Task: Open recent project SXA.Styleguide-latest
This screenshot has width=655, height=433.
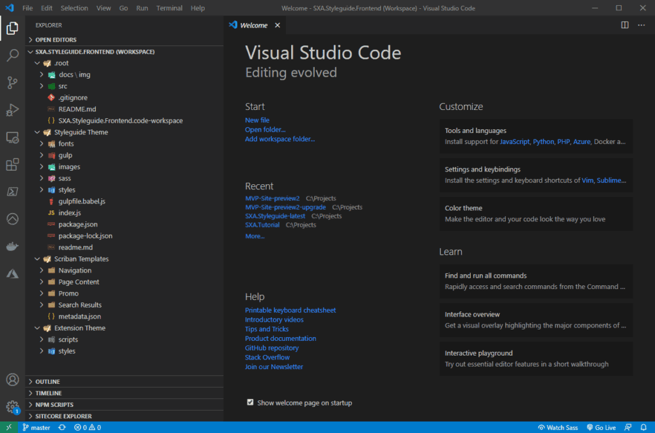Action: (275, 216)
